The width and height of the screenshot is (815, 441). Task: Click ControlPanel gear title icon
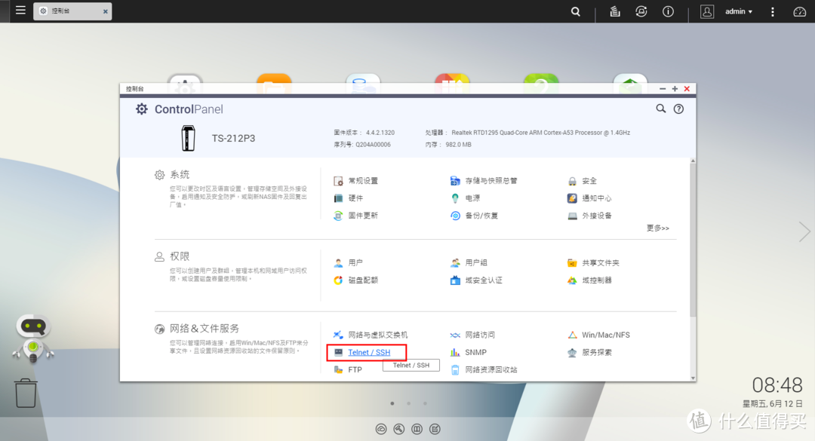[141, 109]
